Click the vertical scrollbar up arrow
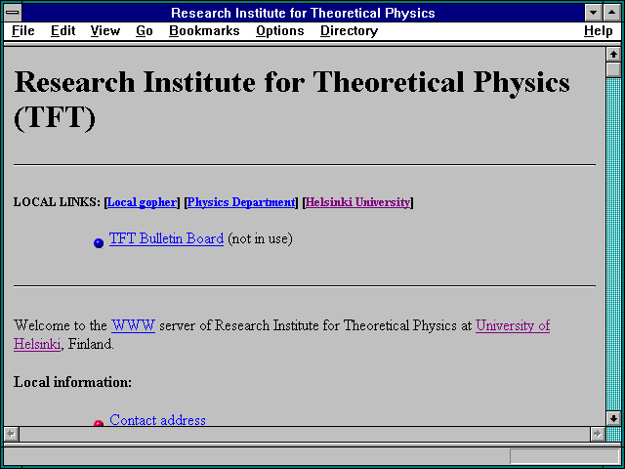 click(613, 55)
